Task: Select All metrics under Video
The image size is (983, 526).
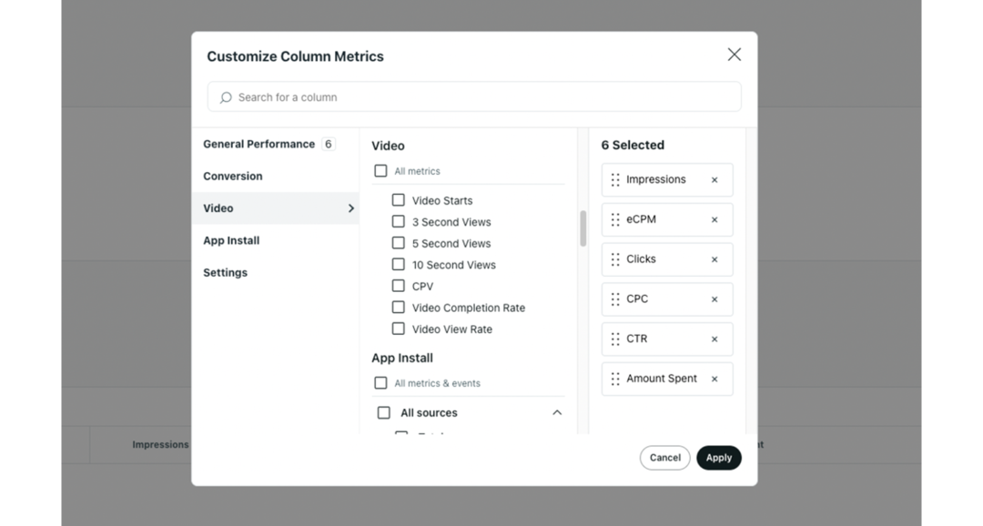Action: [380, 171]
